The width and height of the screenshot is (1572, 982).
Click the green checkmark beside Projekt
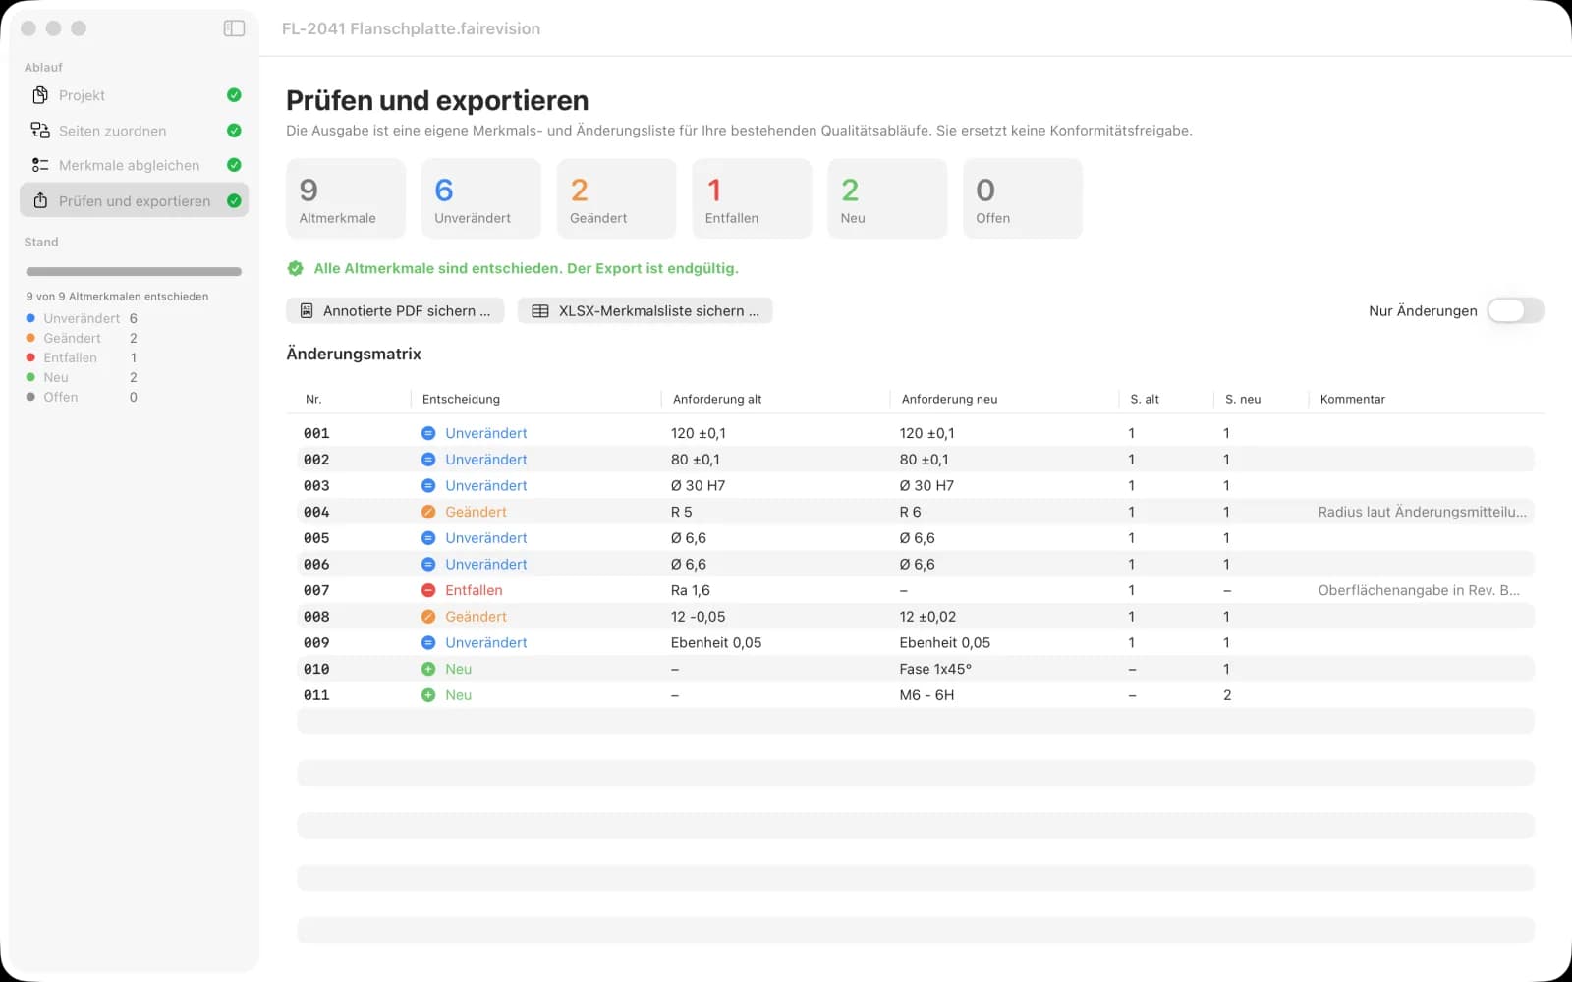[234, 95]
